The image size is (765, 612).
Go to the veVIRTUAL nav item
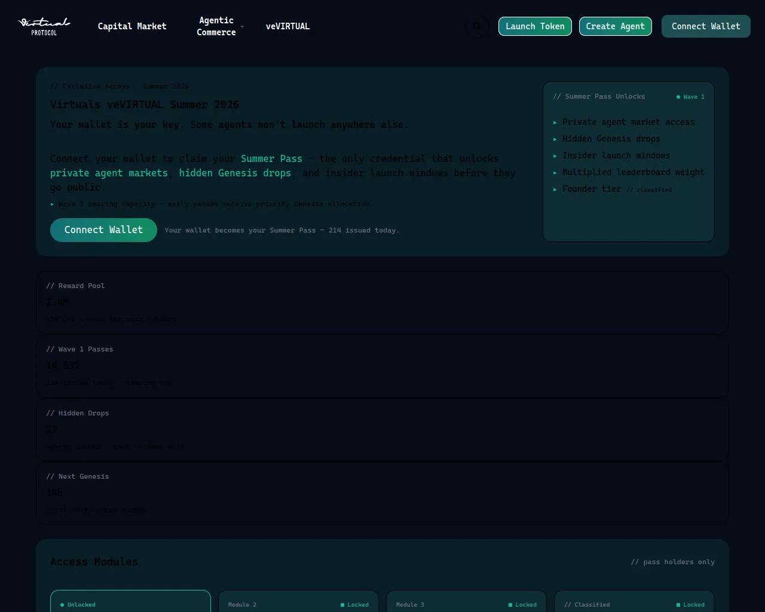[287, 26]
